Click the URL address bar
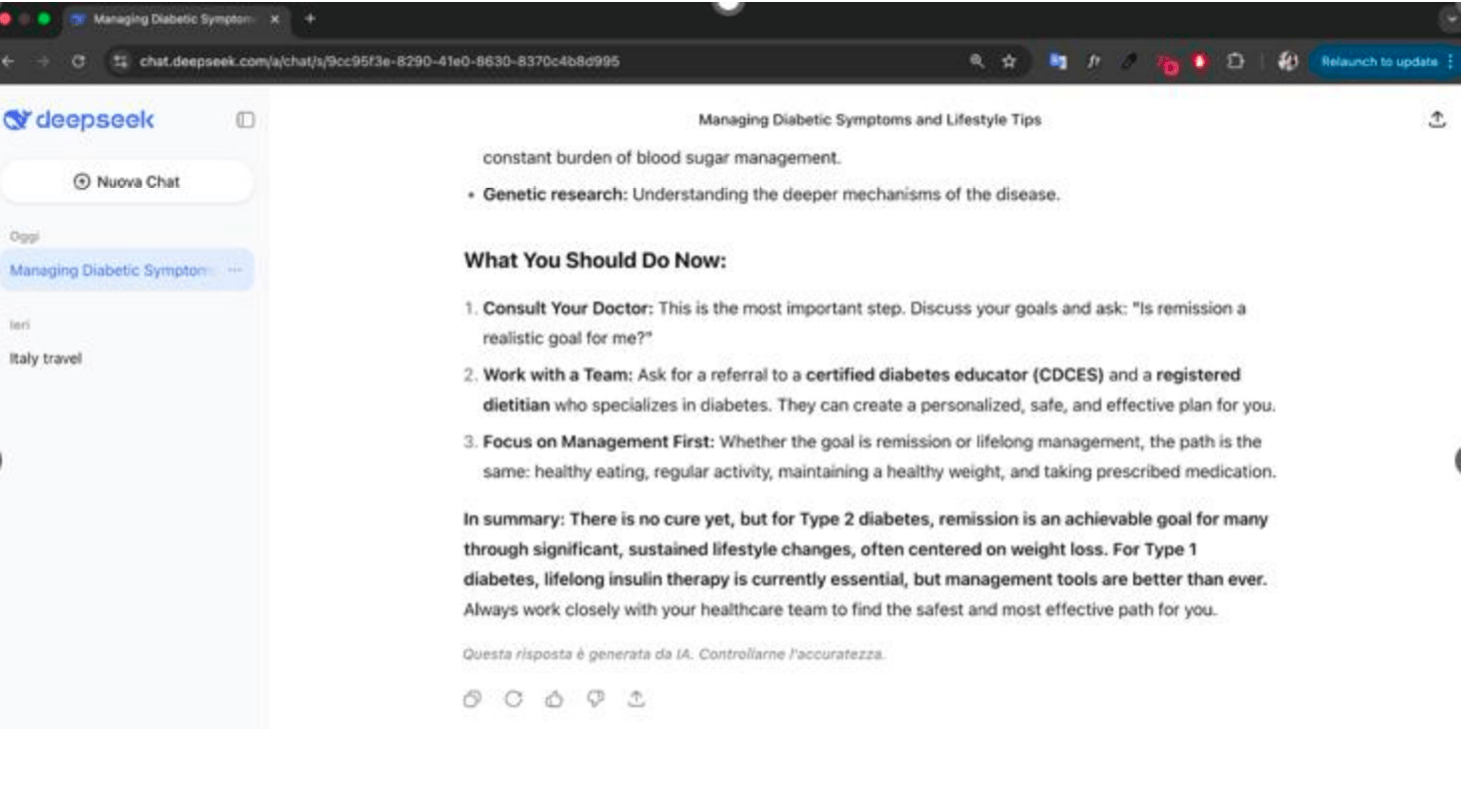Image resolution: width=1471 pixels, height=801 pixels. click(x=500, y=62)
